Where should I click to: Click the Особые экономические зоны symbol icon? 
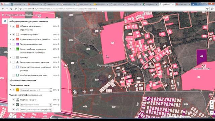[x=17, y=75]
